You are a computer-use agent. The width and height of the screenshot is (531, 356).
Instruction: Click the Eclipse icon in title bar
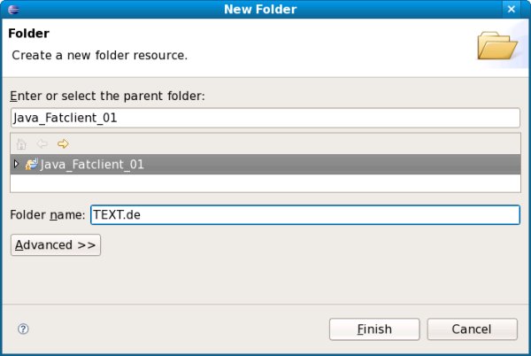(x=11, y=10)
